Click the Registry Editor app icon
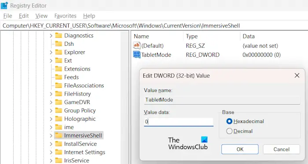This screenshot has width=308, height=164. click(x=4, y=6)
